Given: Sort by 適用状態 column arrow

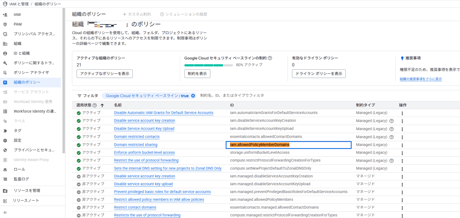Looking at the screenshot, I should click(x=102, y=105).
